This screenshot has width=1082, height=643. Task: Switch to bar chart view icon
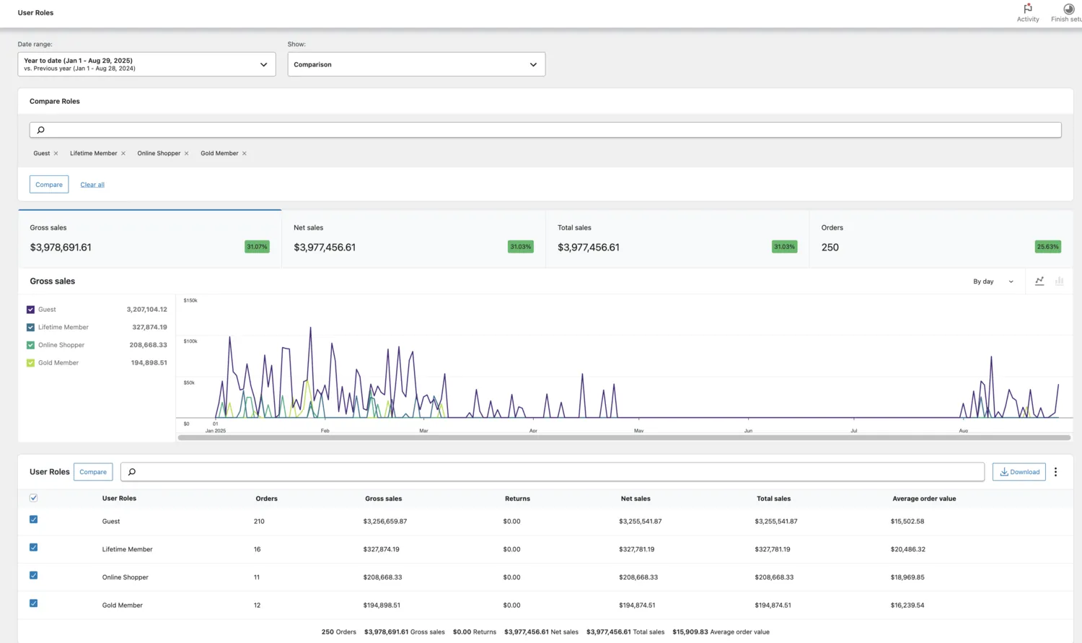[x=1060, y=281]
